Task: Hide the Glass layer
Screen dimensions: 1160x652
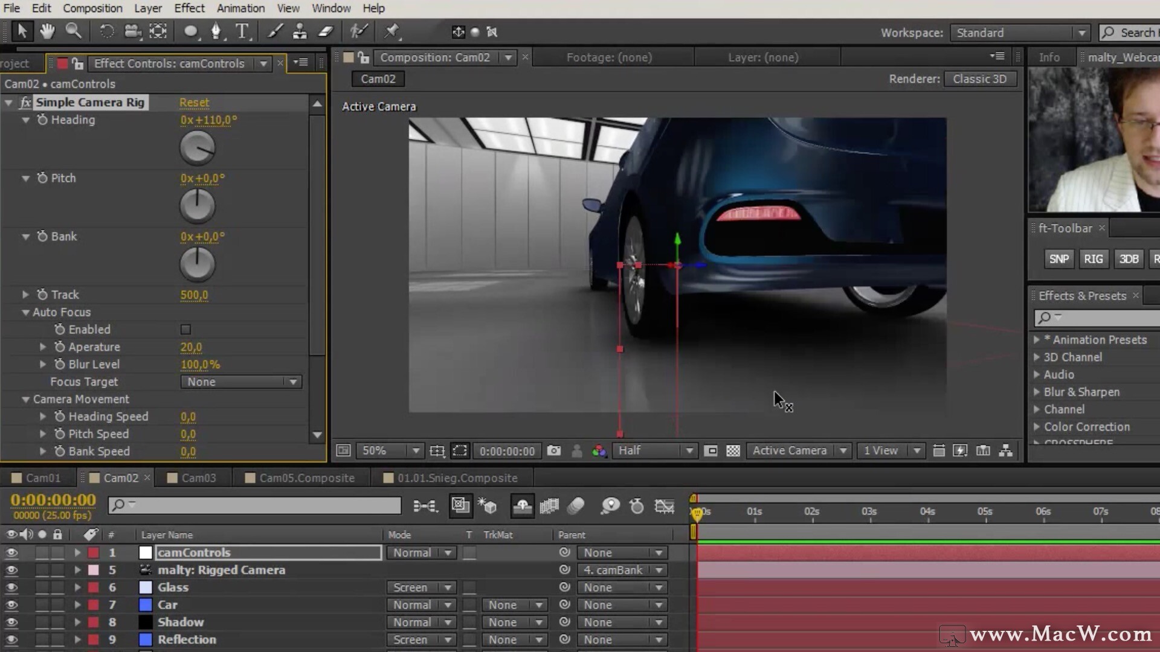Action: click(x=11, y=587)
